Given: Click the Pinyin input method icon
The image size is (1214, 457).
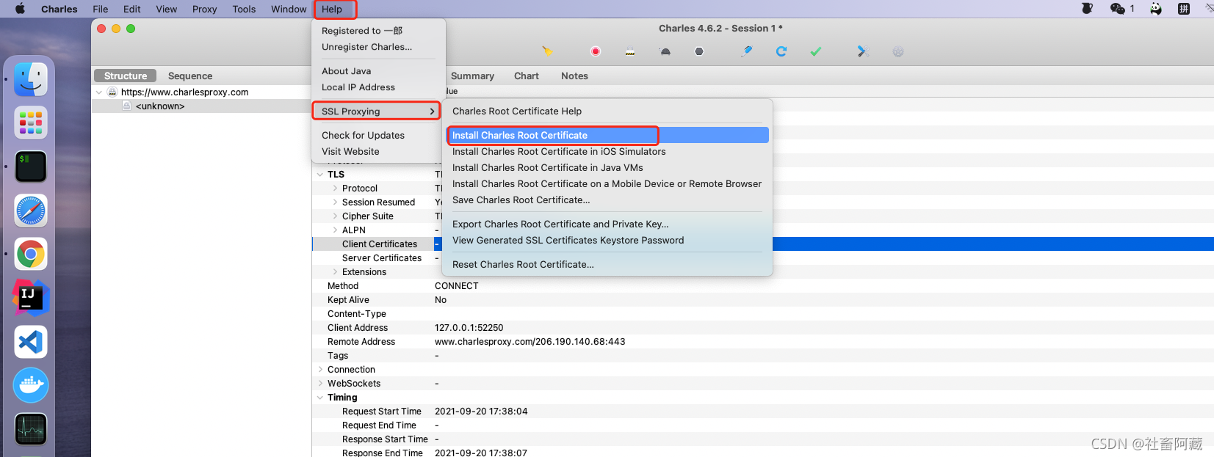Looking at the screenshot, I should [x=1184, y=9].
